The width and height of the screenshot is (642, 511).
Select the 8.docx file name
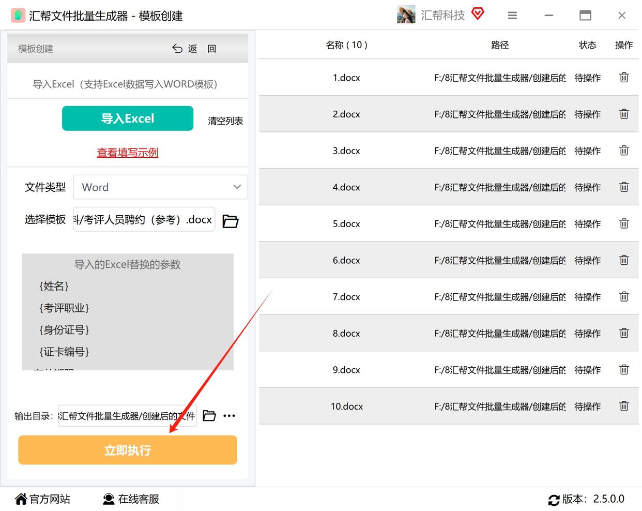346,334
